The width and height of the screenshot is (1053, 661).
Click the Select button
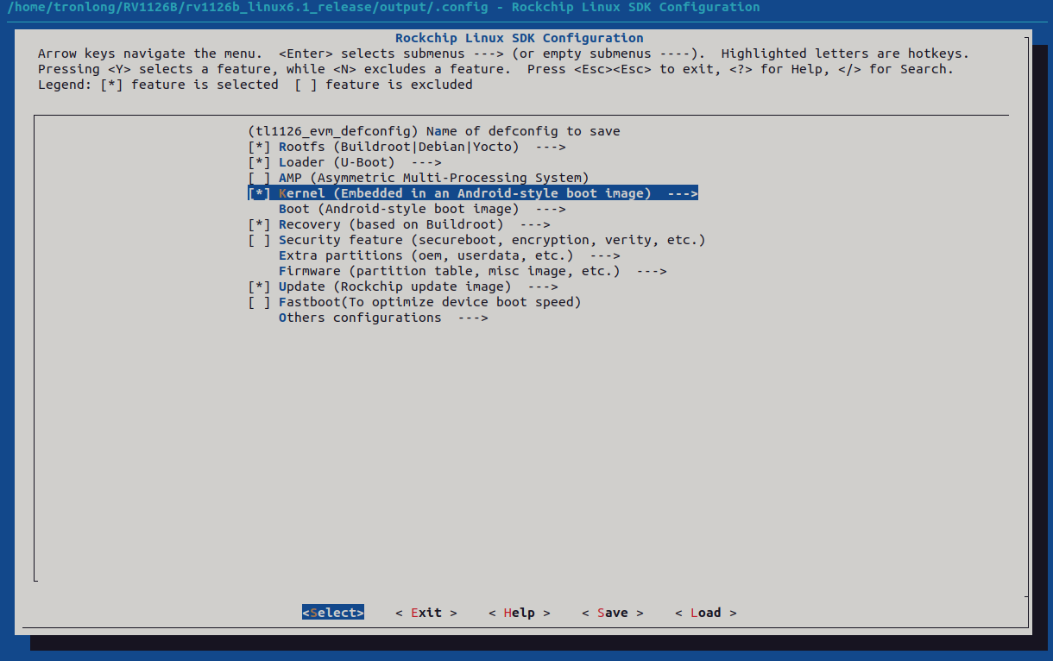(x=333, y=613)
